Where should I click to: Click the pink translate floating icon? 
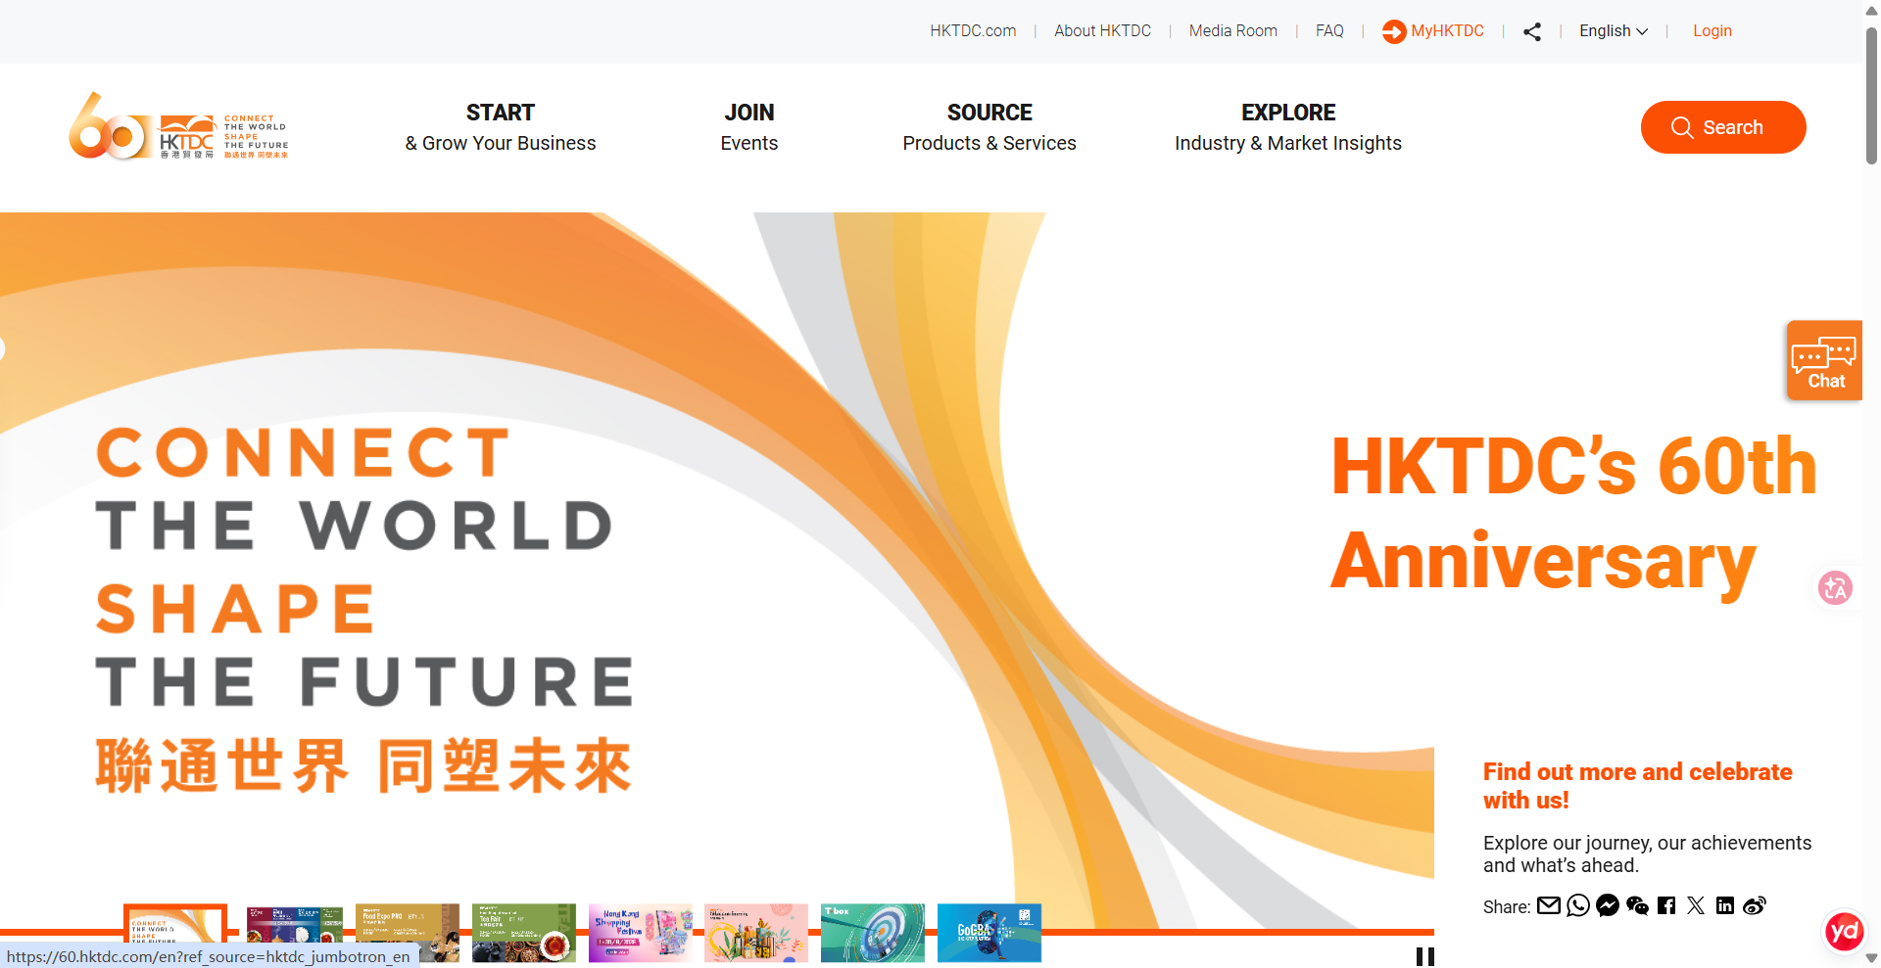[1835, 587]
